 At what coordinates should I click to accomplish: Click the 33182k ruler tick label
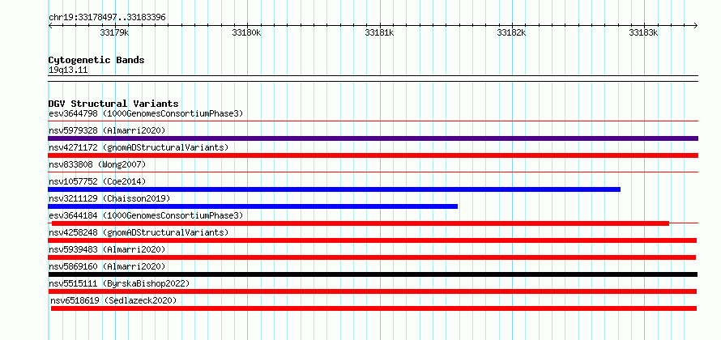coord(512,32)
